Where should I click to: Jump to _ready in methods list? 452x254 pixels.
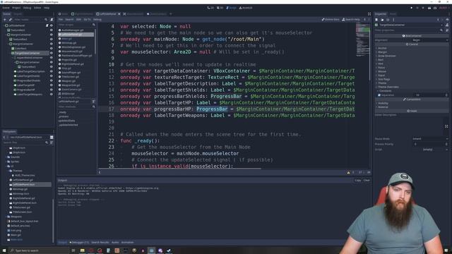pos(63,112)
